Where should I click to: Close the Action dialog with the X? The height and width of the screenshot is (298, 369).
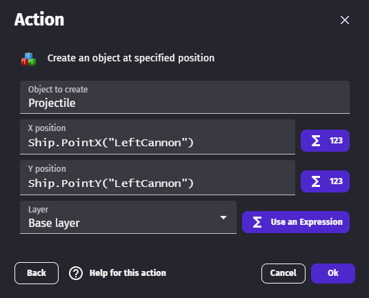[x=345, y=20]
